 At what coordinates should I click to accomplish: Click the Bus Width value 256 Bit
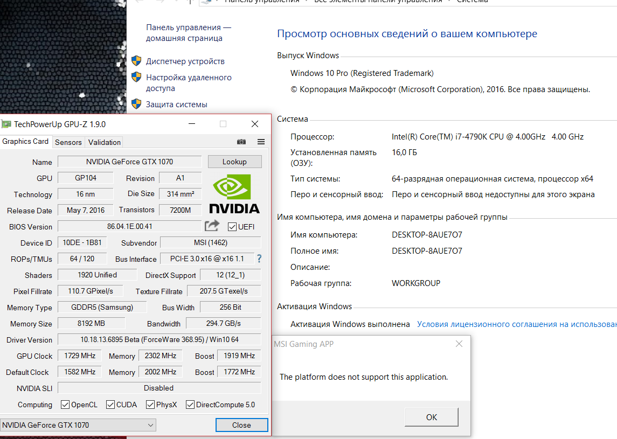pyautogui.click(x=231, y=307)
